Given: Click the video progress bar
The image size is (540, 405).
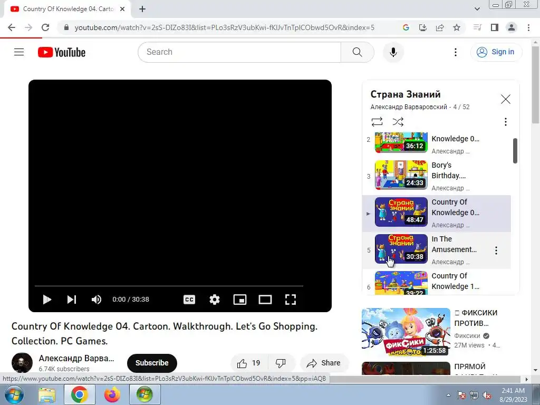Looking at the screenshot, I should pos(169,286).
